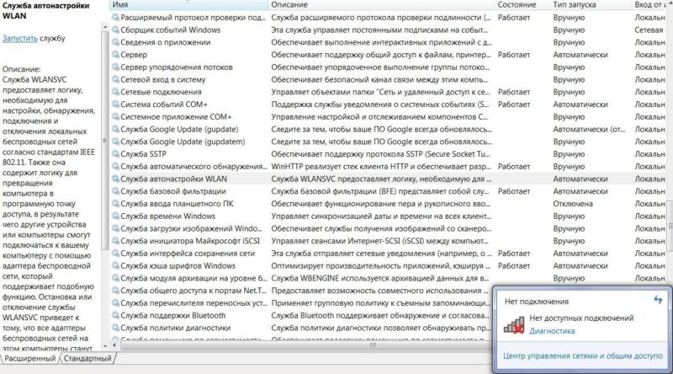Viewport: 673px width, 374px height.
Task: Select Служба модуля архивации на уровне блоков row
Action: pos(389,279)
